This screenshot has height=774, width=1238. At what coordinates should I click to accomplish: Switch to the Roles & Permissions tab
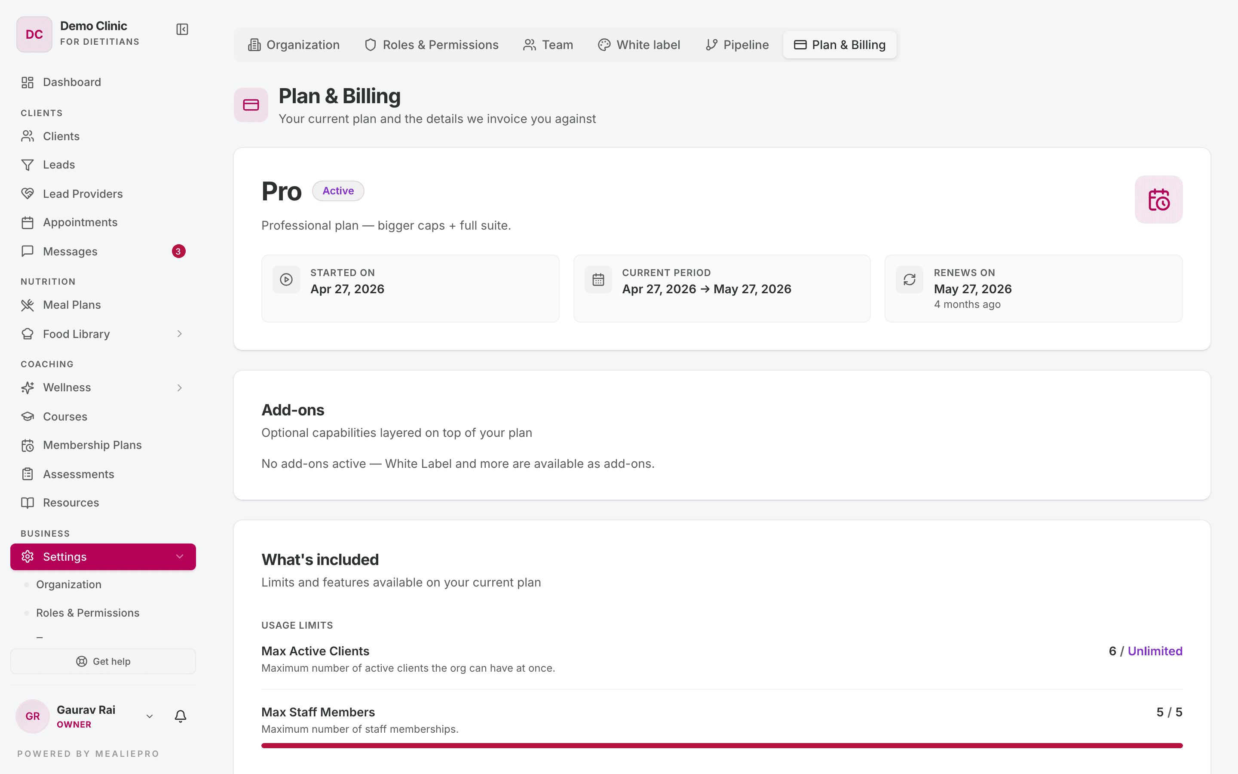click(x=431, y=45)
